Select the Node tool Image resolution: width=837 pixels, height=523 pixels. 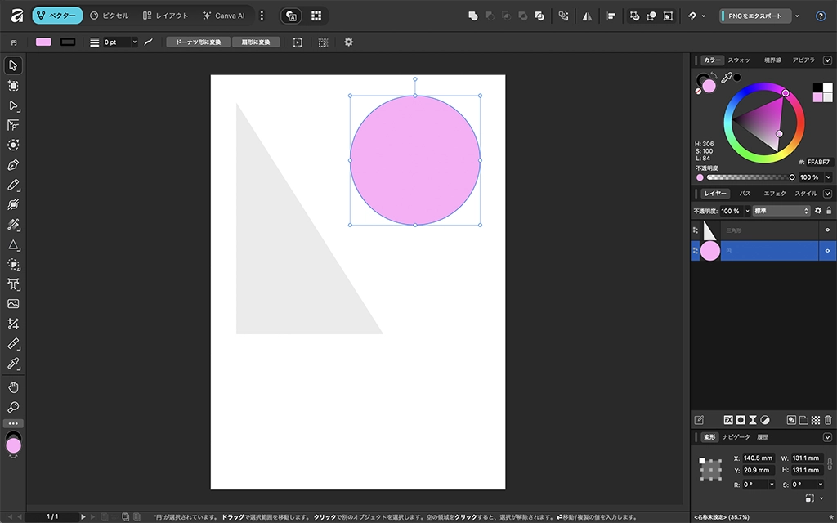click(13, 105)
